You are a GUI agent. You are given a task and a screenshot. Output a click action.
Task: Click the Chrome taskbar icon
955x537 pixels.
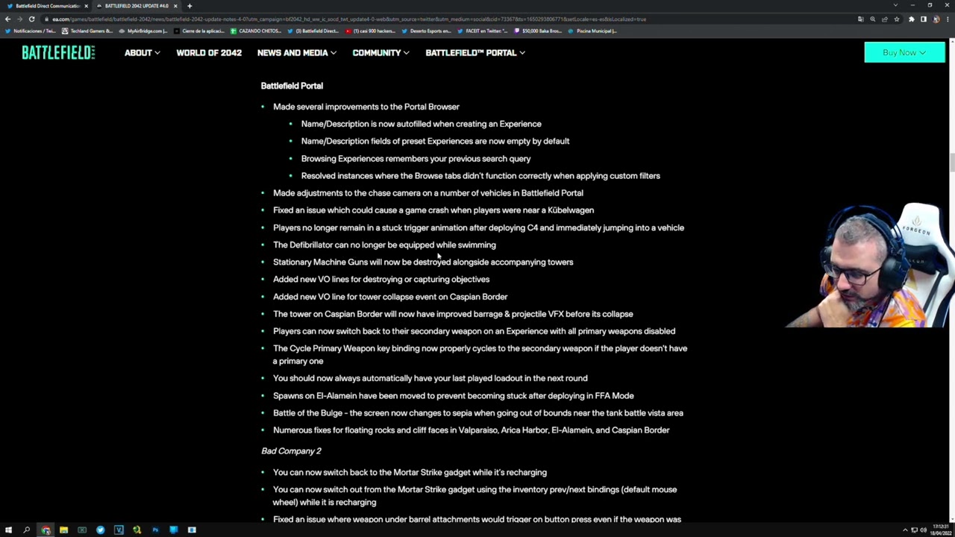(46, 530)
